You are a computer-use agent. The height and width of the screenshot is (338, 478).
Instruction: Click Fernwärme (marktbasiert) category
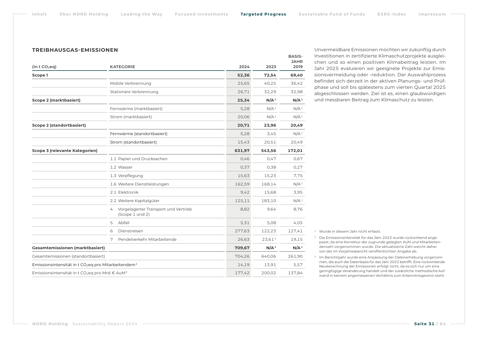pyautogui.click(x=136, y=109)
